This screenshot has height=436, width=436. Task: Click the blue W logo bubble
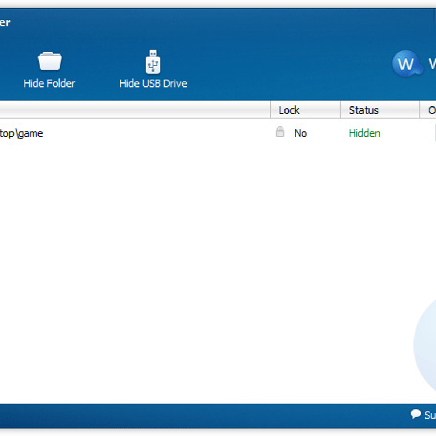[x=406, y=64]
